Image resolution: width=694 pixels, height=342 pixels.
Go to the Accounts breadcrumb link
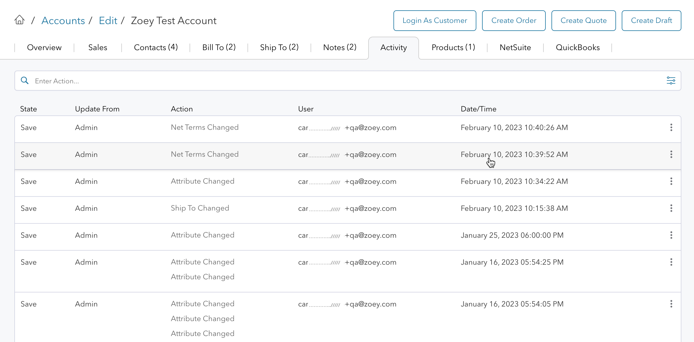(x=63, y=21)
